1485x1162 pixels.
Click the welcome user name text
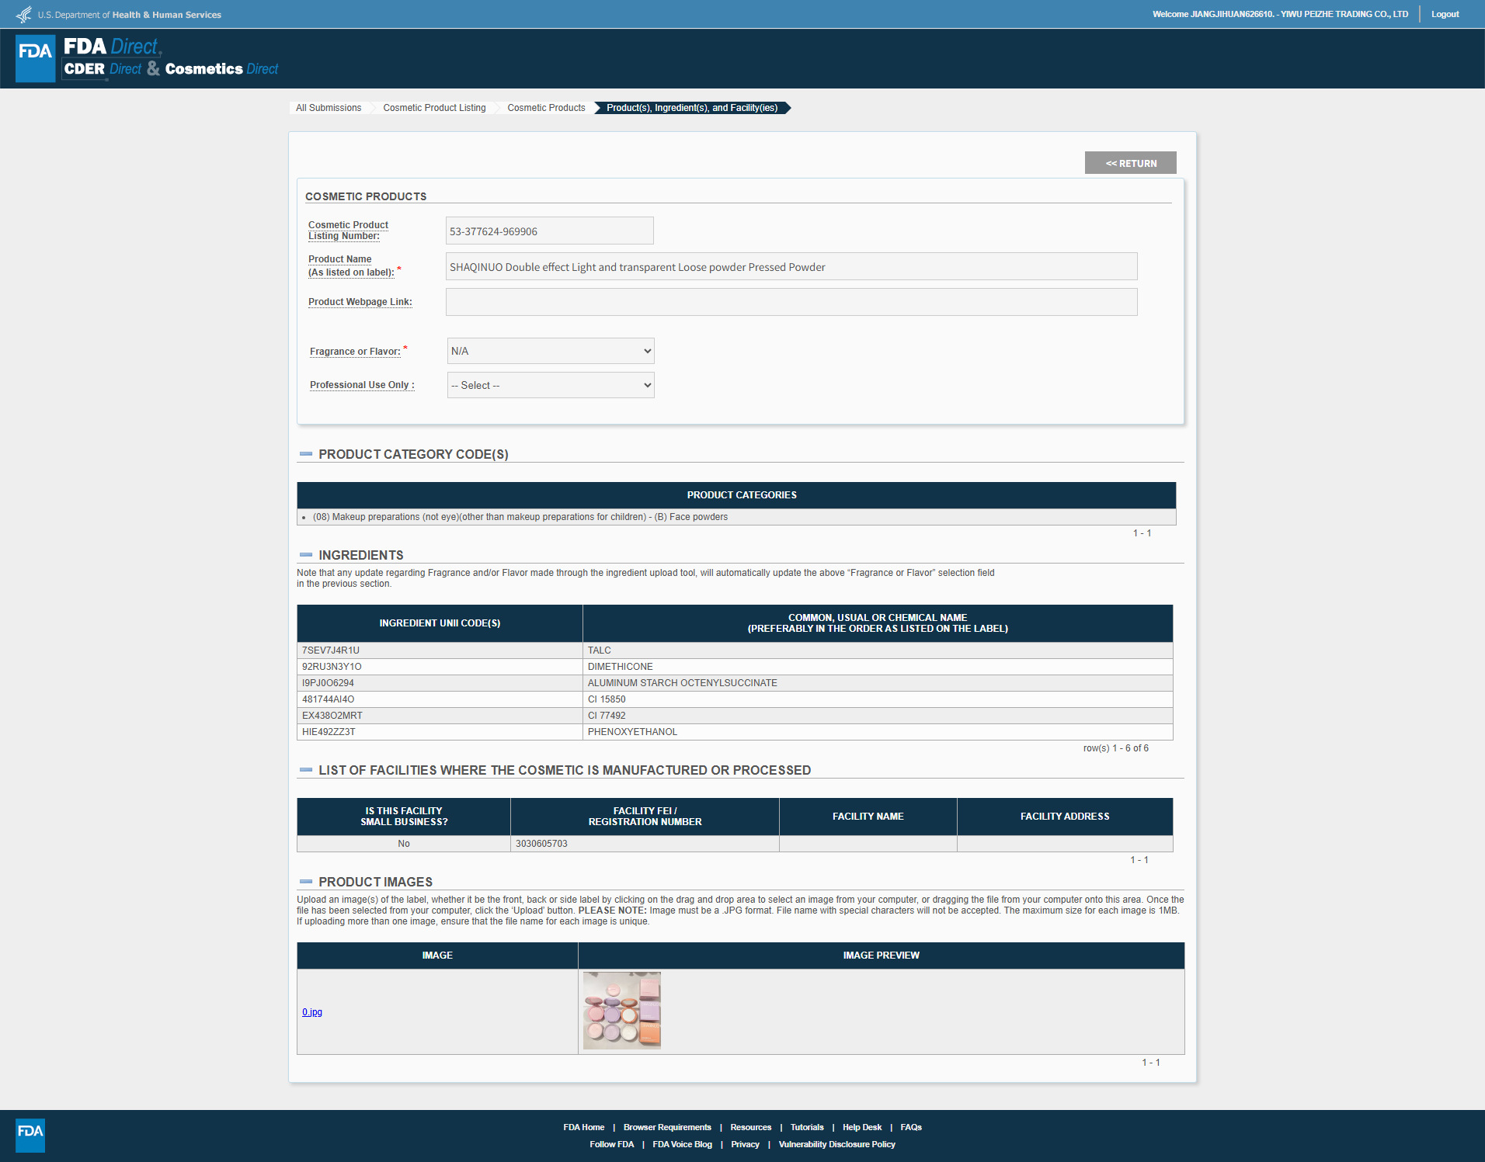1280,14
